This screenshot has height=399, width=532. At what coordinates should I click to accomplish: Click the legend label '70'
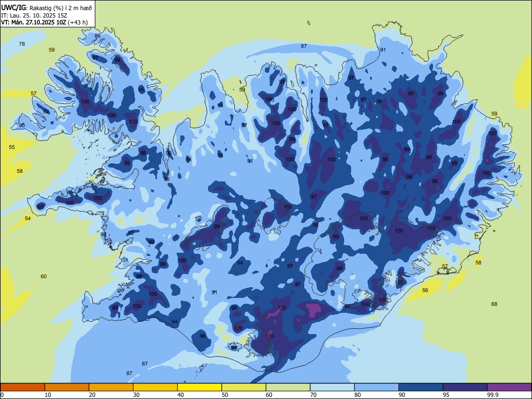click(x=313, y=395)
